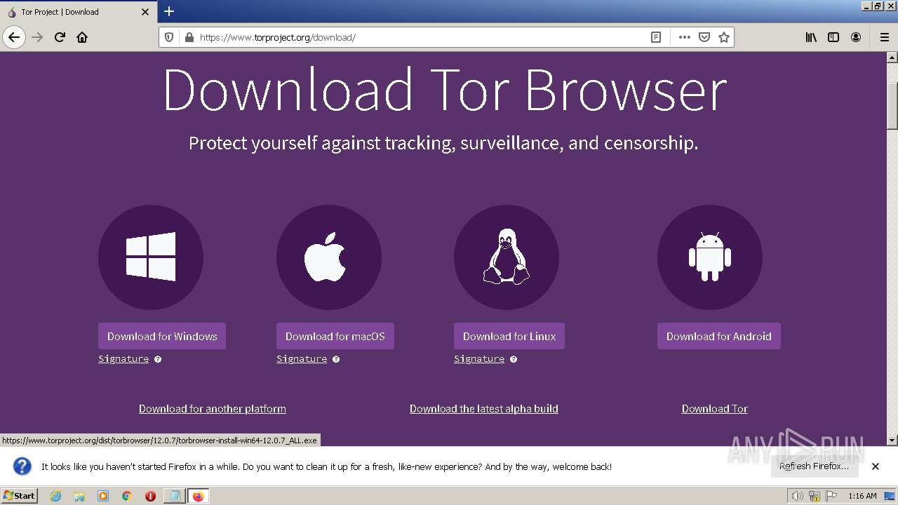Open page actions three-dot menu
The image size is (898, 505).
click(685, 37)
